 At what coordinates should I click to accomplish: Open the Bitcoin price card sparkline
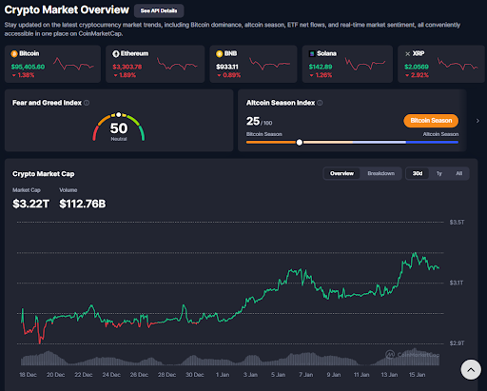73,65
